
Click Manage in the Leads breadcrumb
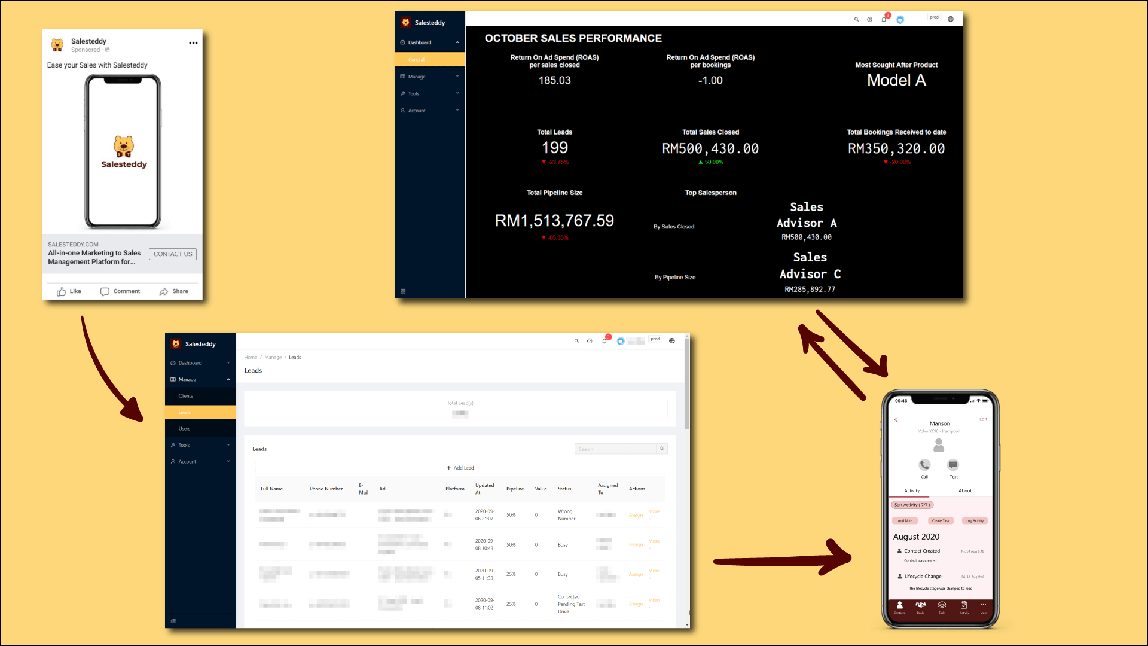pos(273,358)
